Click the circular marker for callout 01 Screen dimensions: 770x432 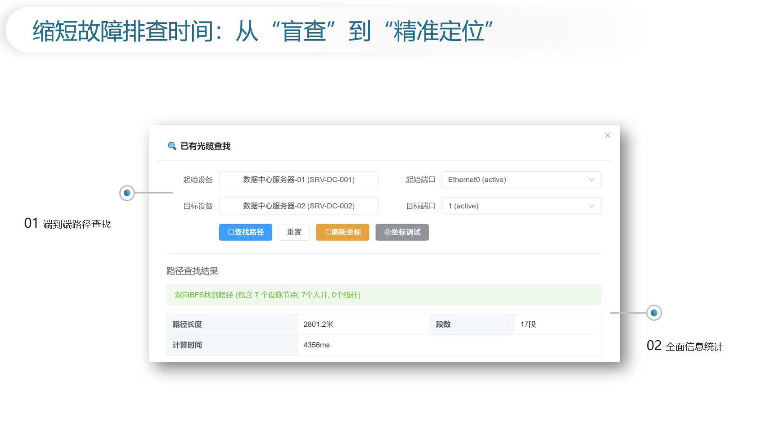click(127, 193)
